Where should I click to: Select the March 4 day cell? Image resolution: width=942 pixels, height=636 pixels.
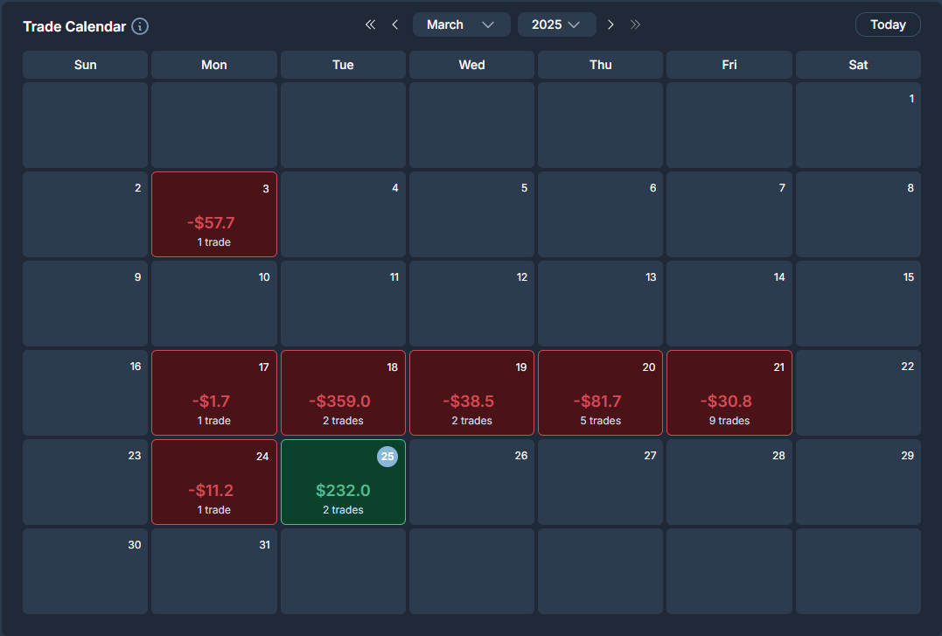coord(343,214)
